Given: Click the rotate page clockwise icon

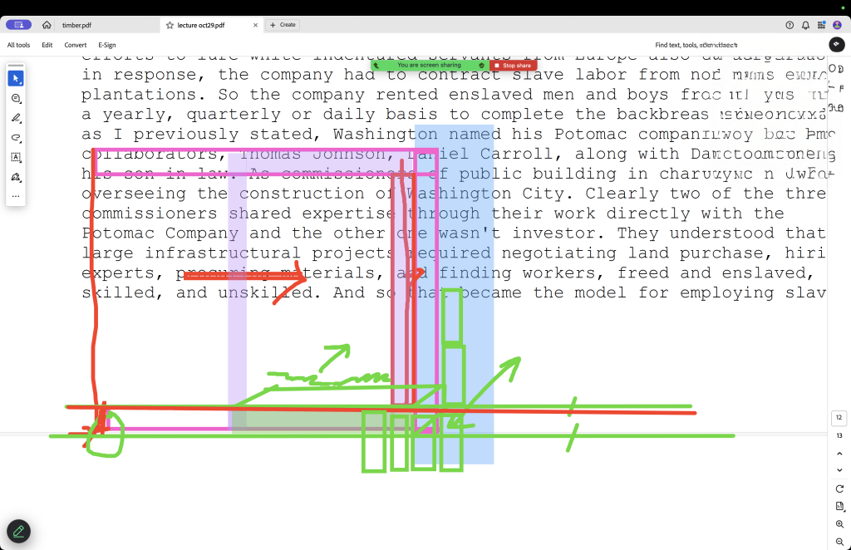Looking at the screenshot, I should (839, 489).
